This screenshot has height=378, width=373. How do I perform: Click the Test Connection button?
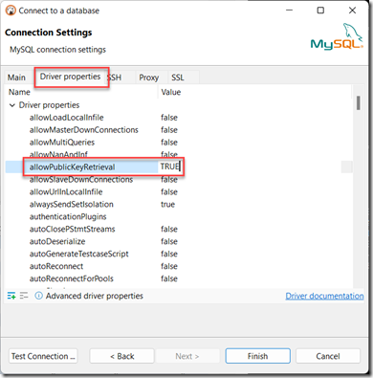(x=43, y=356)
